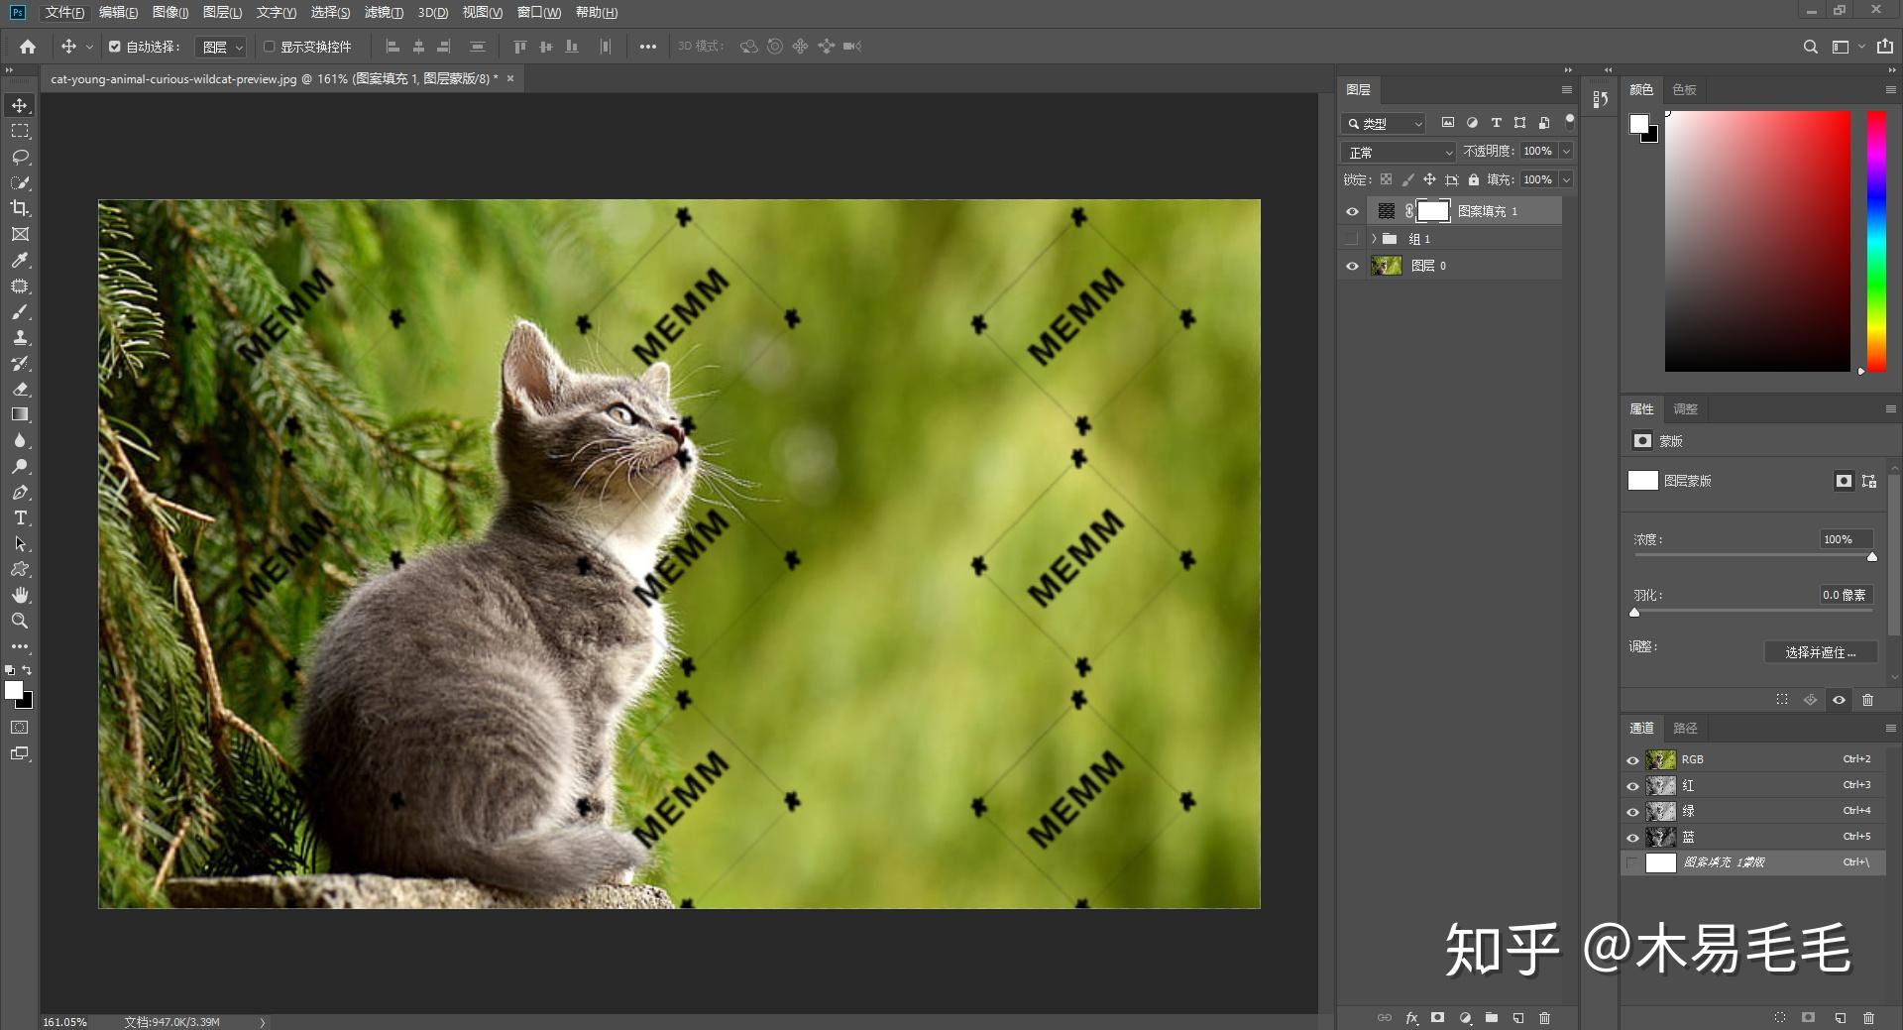The height and width of the screenshot is (1030, 1903).
Task: Expand the 组 1 layer group
Action: (1374, 239)
